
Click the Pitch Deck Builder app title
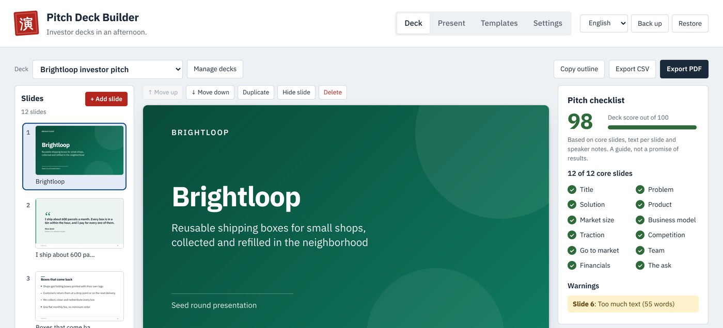(x=92, y=18)
